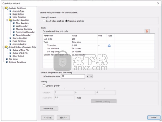Enable the Consider gravity checkbox
162x122 pixels.
[x=44, y=86]
